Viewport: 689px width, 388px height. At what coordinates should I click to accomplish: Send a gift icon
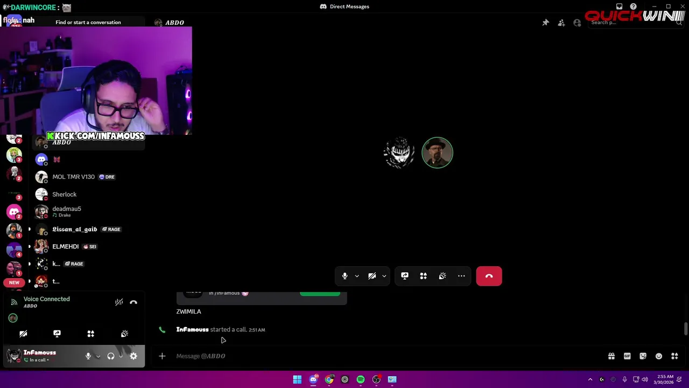click(611, 356)
